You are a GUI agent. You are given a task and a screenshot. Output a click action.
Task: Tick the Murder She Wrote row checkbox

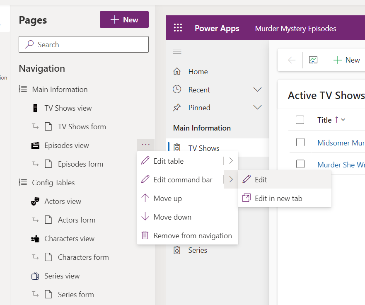click(x=300, y=164)
